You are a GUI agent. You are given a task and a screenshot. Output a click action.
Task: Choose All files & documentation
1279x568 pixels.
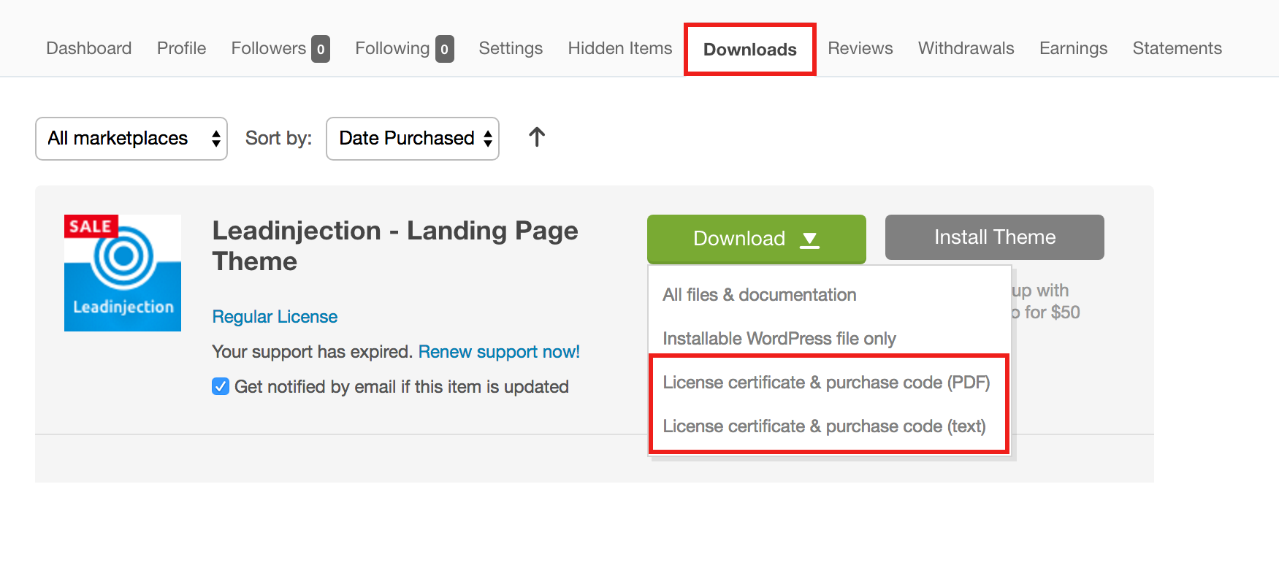760,295
